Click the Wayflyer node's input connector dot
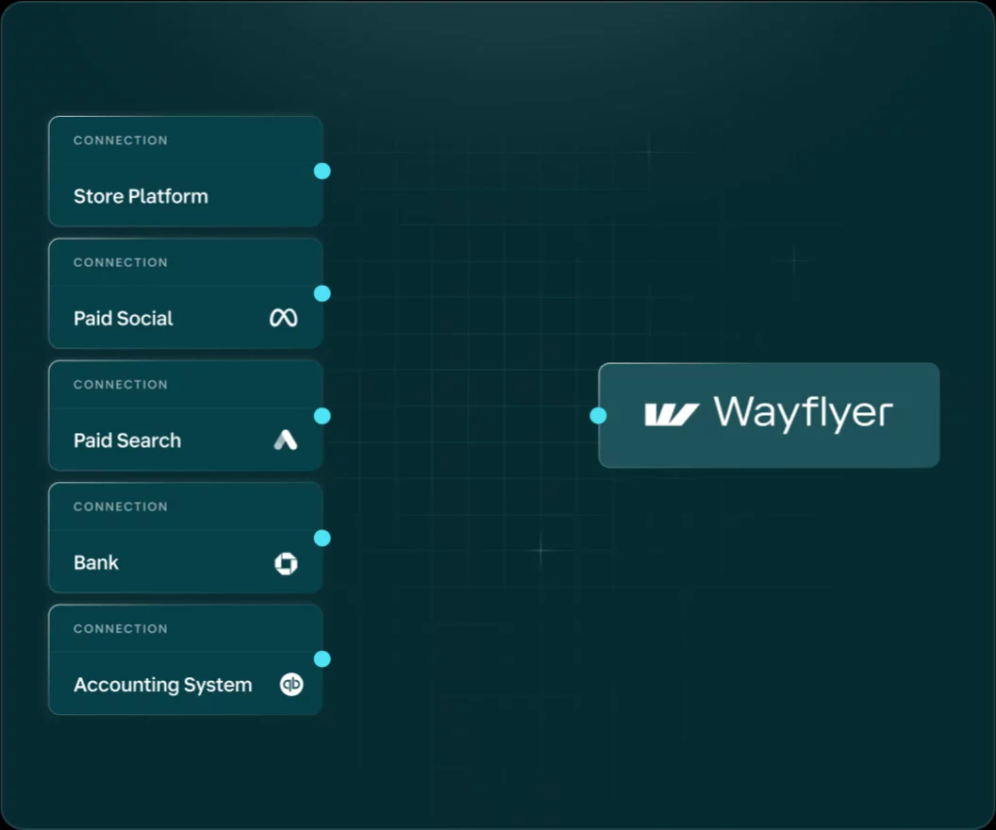This screenshot has height=830, width=996. (598, 416)
